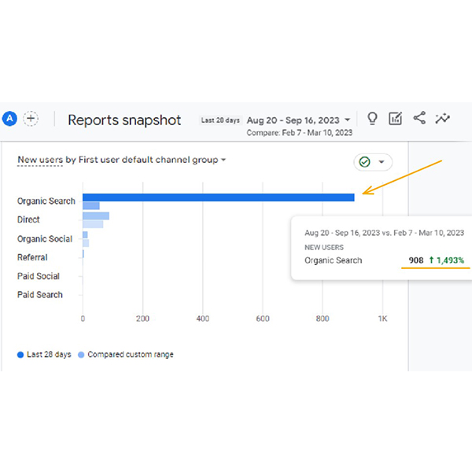Select the Paid Social row label

(x=39, y=276)
